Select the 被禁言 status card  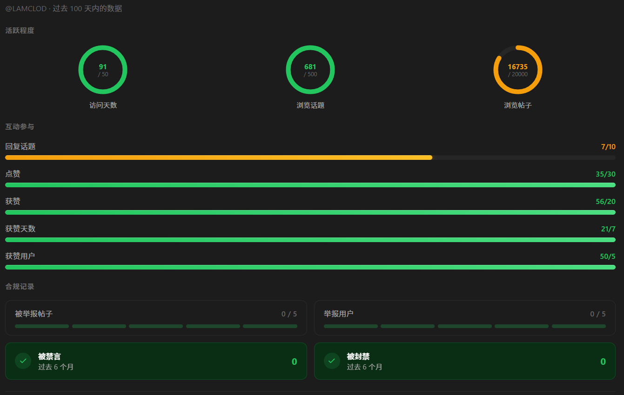click(x=156, y=361)
